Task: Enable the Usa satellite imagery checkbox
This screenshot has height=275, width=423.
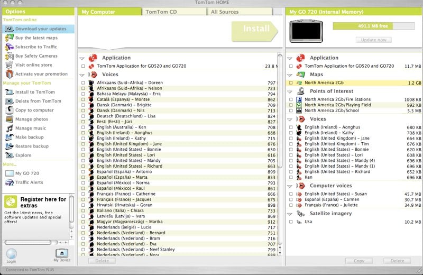Action: point(291,222)
